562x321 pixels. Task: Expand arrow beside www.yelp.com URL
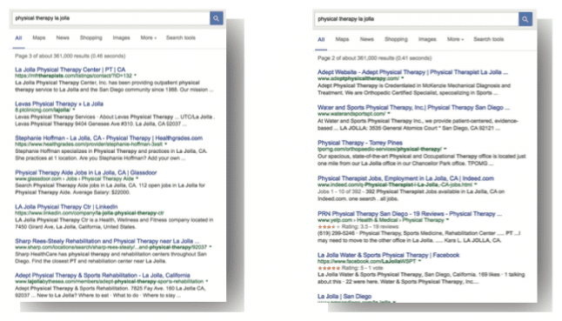coord(447,220)
